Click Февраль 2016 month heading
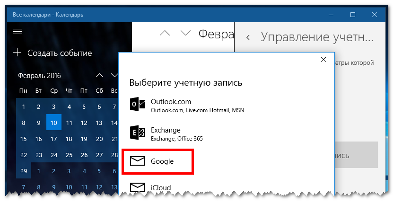The width and height of the screenshot is (393, 204). click(x=39, y=76)
